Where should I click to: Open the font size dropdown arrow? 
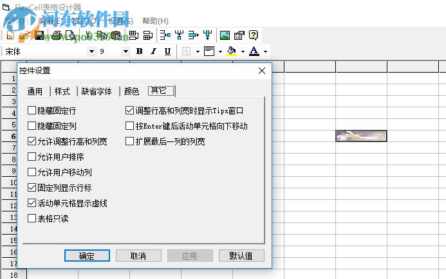point(125,51)
